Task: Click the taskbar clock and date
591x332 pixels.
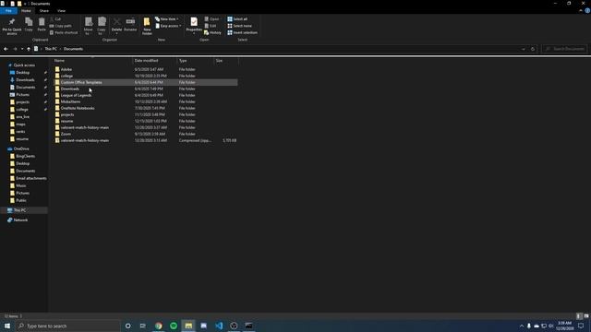Action: [x=564, y=326]
